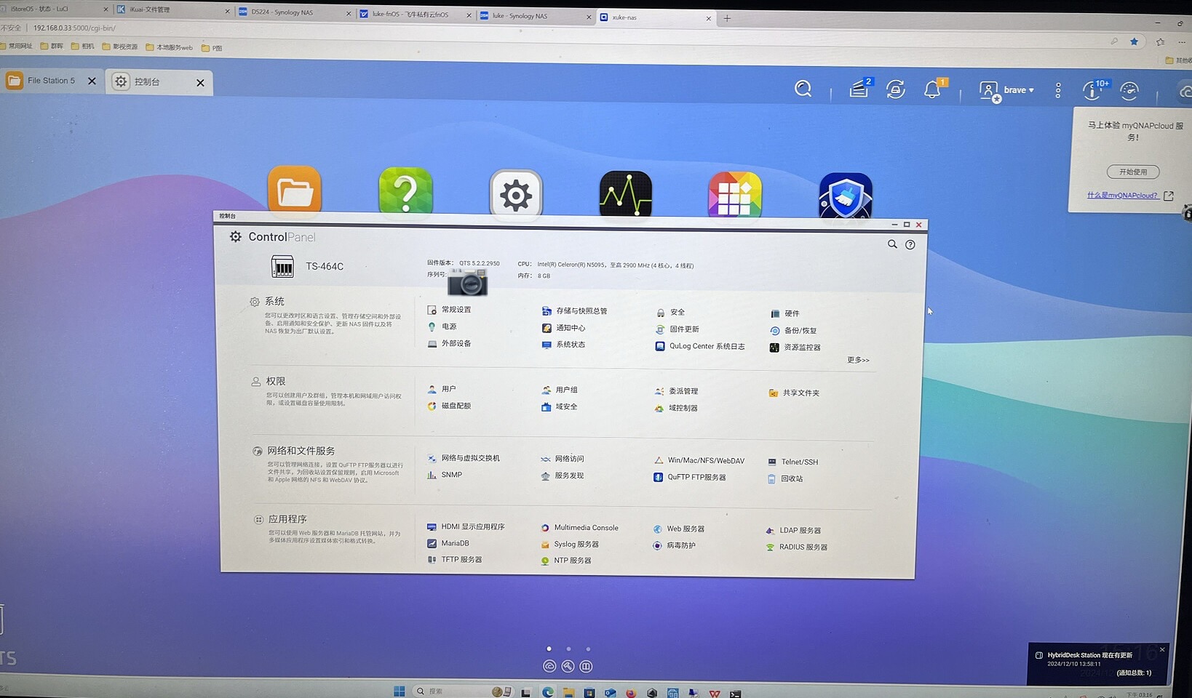Image resolution: width=1192 pixels, height=698 pixels.
Task: Open the external devices icon in QTS toolbar
Action: click(896, 89)
